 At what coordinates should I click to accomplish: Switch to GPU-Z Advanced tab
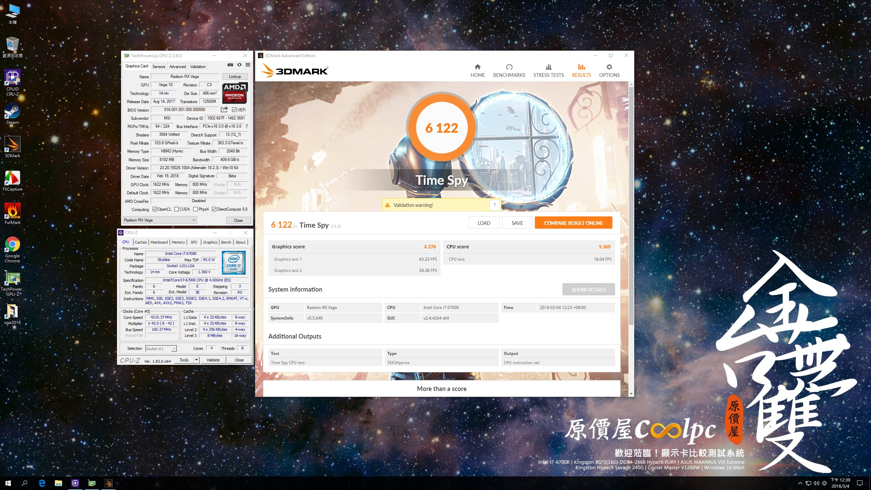tap(178, 67)
